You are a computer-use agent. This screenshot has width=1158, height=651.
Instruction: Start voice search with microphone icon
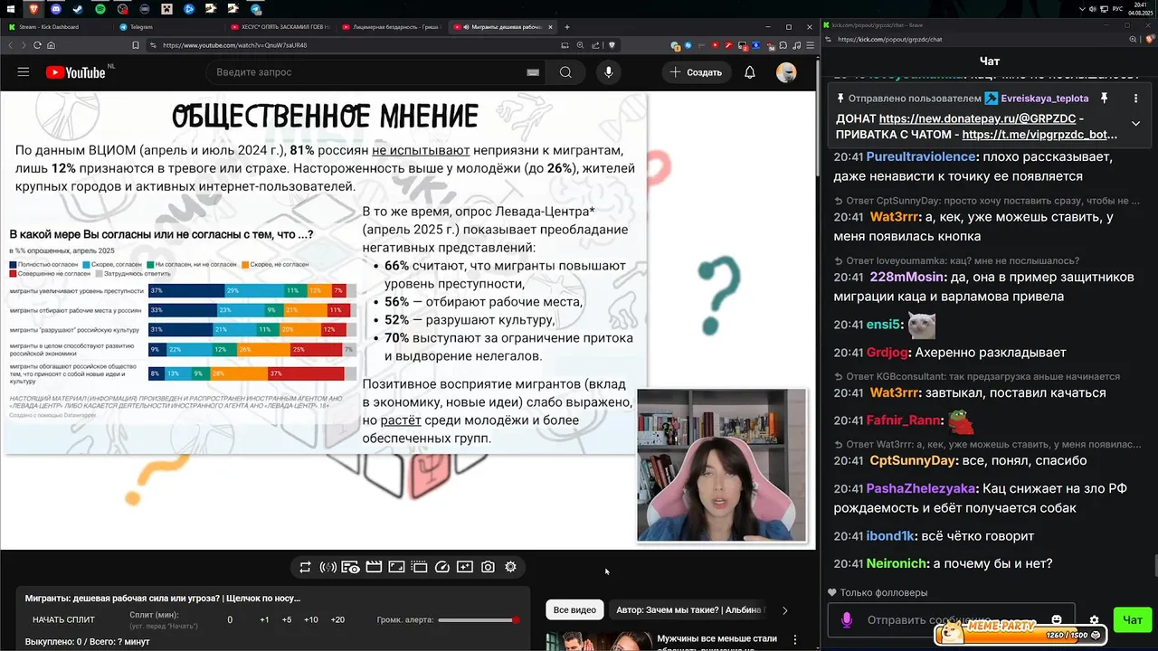click(608, 72)
